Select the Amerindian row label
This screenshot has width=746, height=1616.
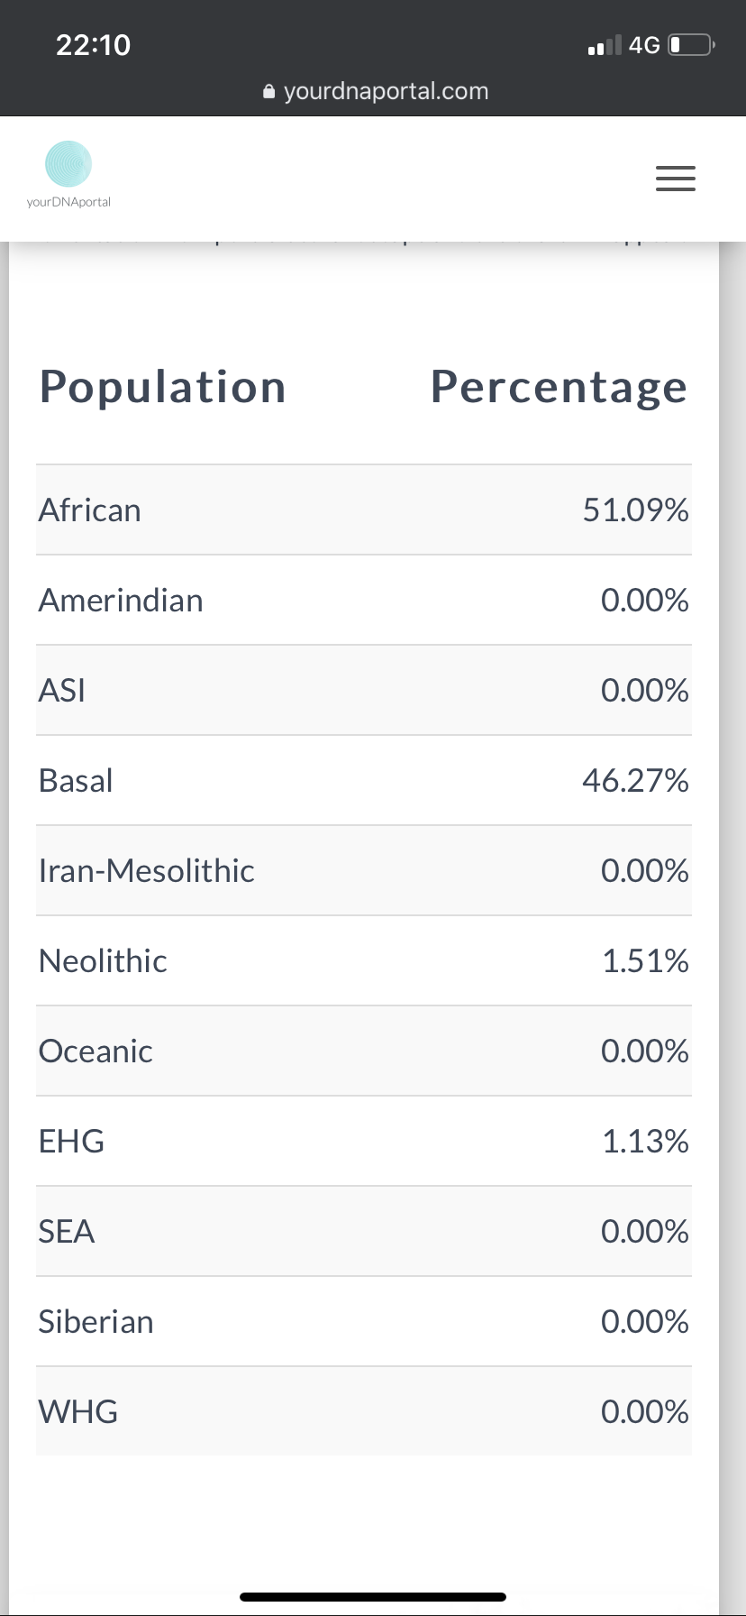coord(121,600)
